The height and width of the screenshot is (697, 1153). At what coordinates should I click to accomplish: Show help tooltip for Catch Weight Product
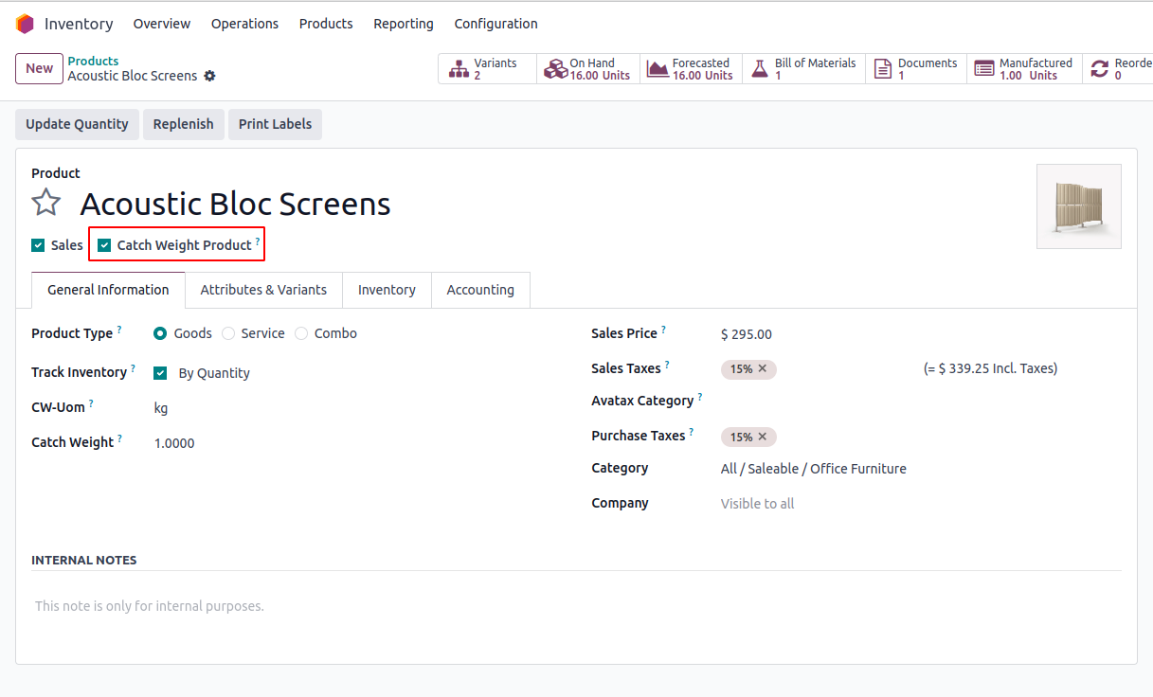258,241
